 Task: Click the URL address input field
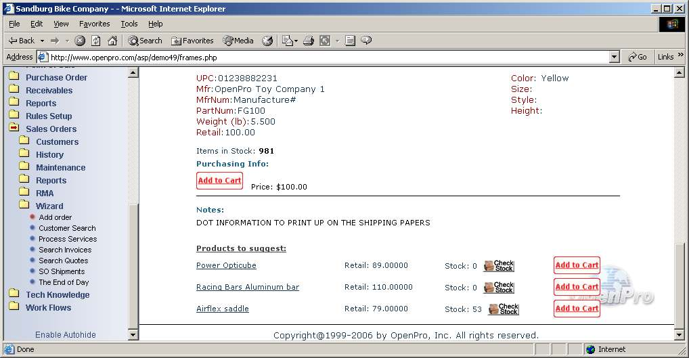click(325, 58)
